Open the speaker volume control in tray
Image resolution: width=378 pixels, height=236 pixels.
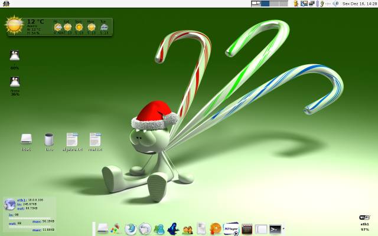tap(335, 4)
